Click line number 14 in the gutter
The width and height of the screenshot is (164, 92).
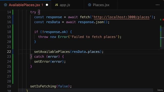pos(9,12)
